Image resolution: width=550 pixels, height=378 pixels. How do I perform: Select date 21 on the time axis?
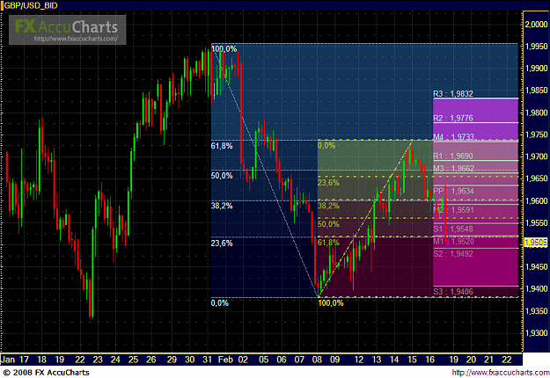click(489, 360)
